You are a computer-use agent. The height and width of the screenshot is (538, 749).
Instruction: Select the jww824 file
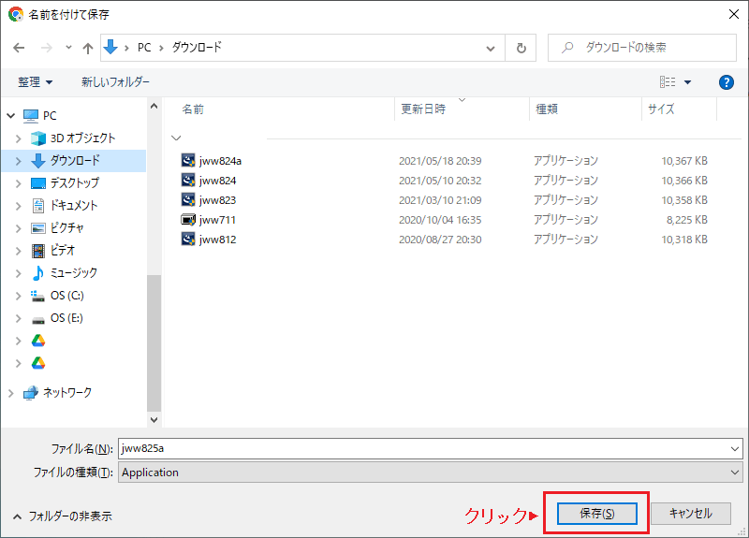point(218,181)
